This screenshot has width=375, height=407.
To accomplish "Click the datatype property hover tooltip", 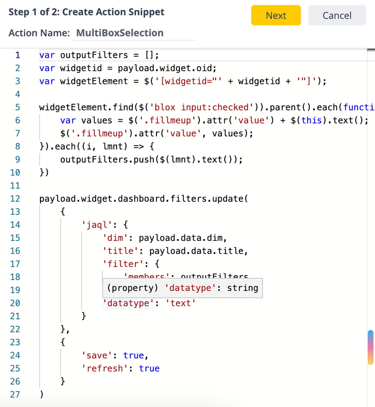I will (182, 288).
